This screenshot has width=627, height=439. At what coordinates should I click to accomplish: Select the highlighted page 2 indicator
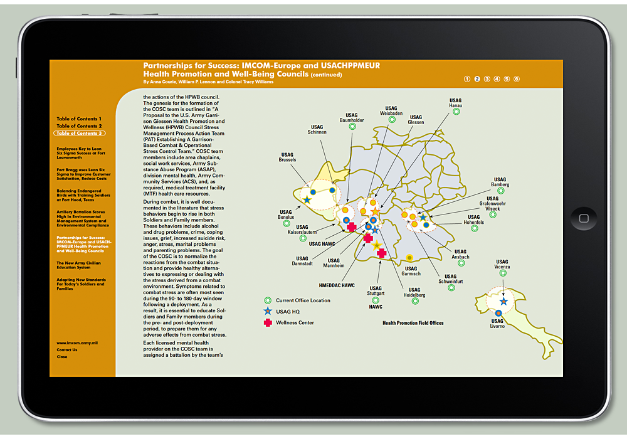tap(477, 79)
